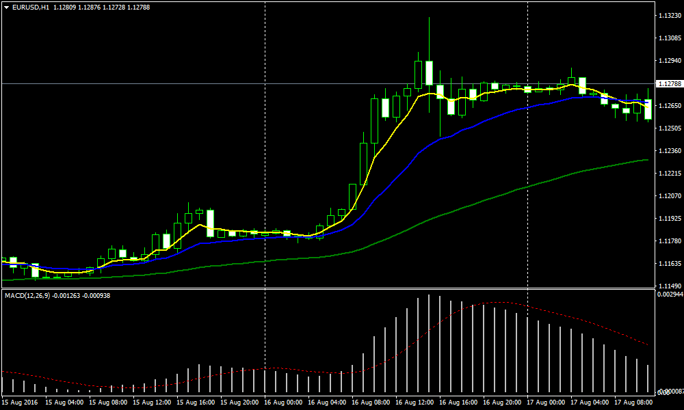Select the current price label 1.12788
Viewport: 684px width, 410px height.
click(x=668, y=84)
